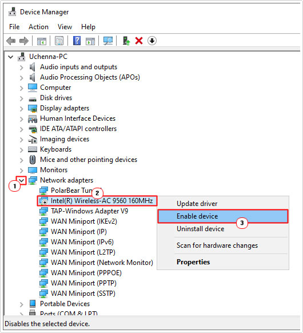Click the Display adapters icon
The height and width of the screenshot is (333, 303).
tap(33, 108)
